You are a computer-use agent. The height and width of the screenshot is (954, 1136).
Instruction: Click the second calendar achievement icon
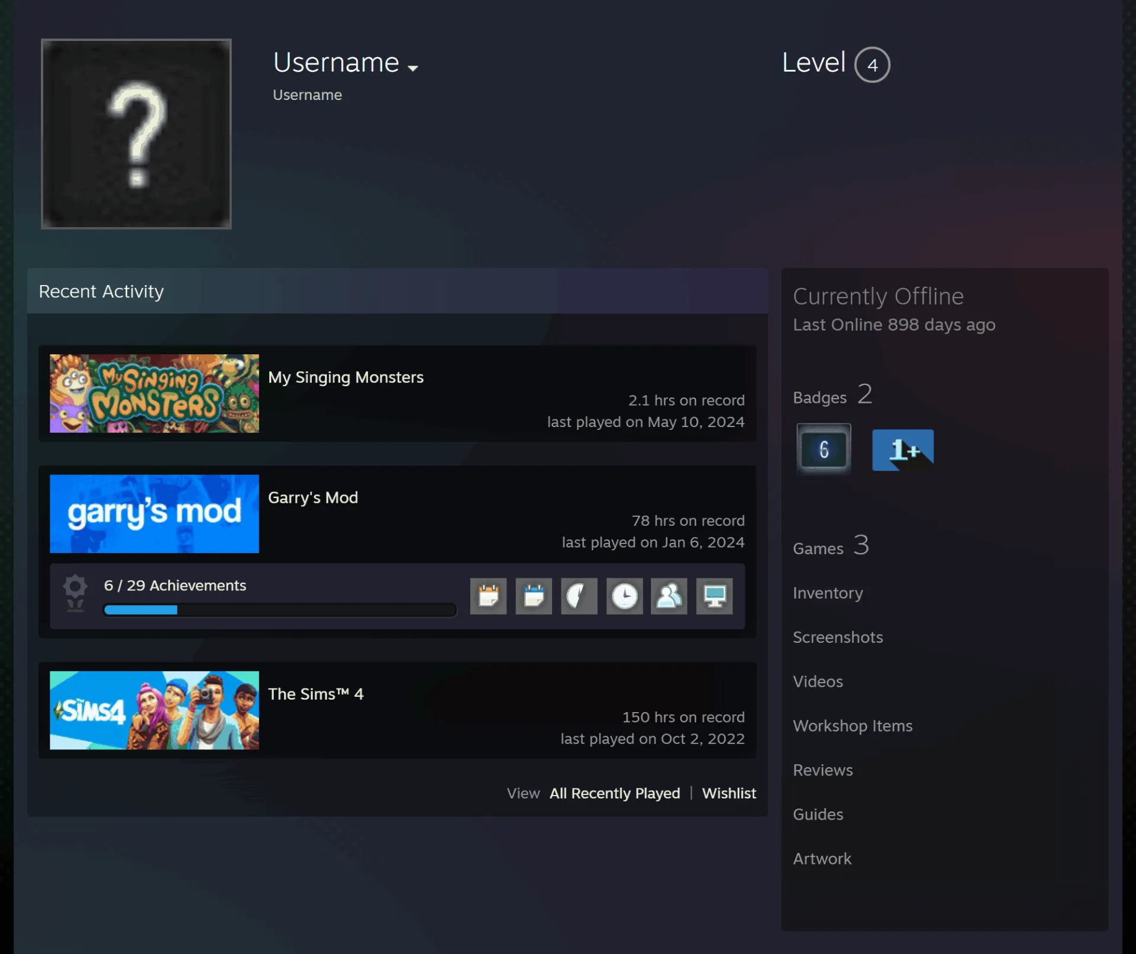tap(534, 596)
